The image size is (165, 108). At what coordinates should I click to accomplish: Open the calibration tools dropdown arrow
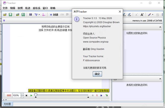[x=39, y=14]
